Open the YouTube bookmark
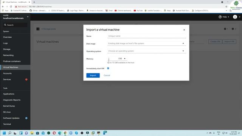This screenshot has width=242, height=136. click(138, 11)
